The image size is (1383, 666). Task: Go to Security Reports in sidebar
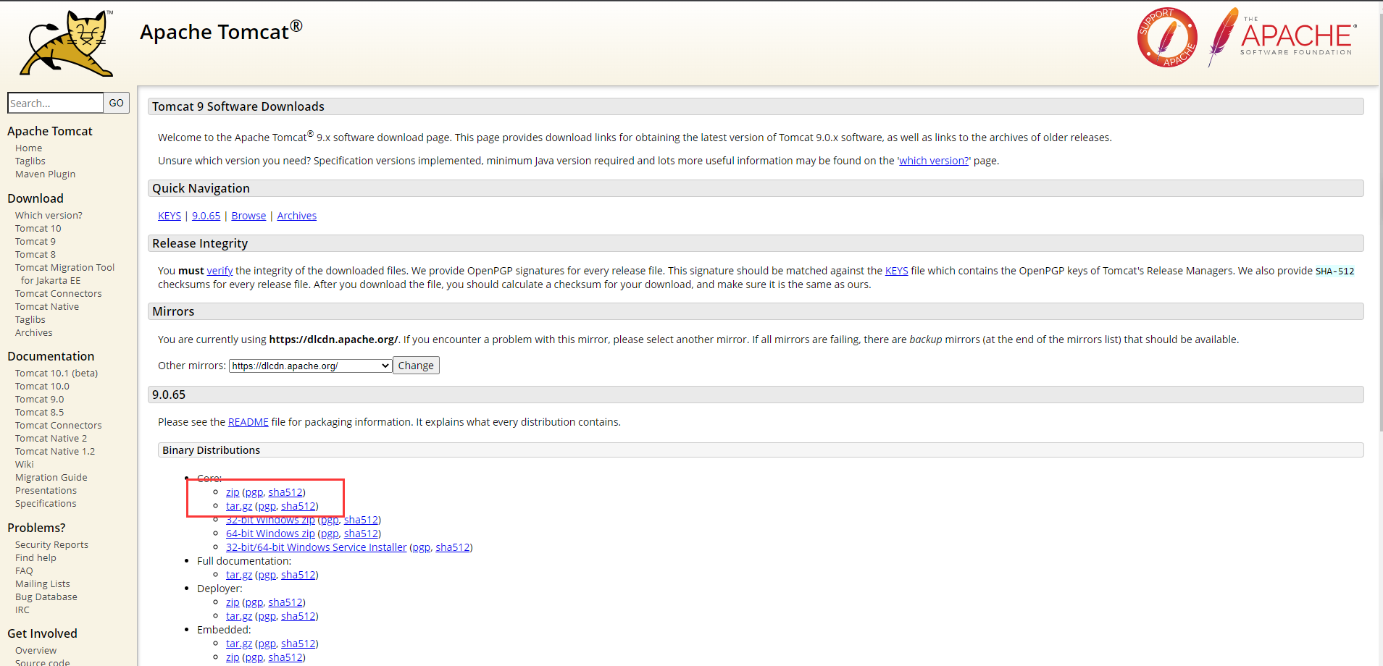(51, 545)
